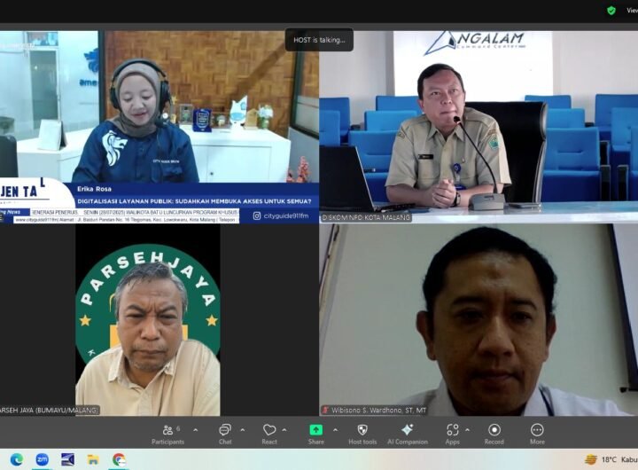Screen dimensions: 638x470
Task: Open the More options menu
Action: point(537,434)
